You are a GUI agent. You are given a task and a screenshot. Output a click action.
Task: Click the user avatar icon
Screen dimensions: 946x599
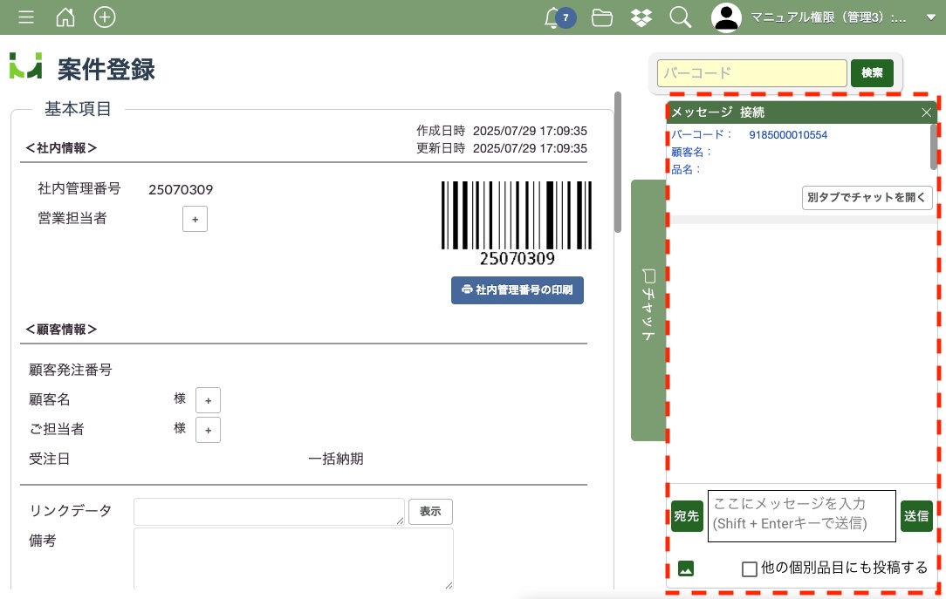click(x=726, y=17)
